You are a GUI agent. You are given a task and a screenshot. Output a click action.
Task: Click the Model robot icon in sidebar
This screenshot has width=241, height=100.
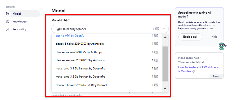click(x=8, y=14)
